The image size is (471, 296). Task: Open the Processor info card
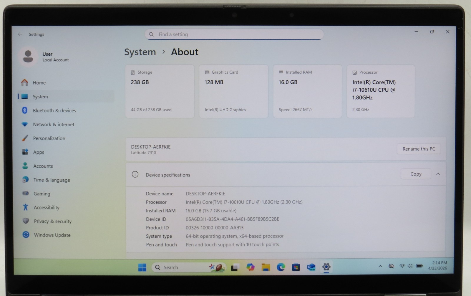click(x=381, y=91)
